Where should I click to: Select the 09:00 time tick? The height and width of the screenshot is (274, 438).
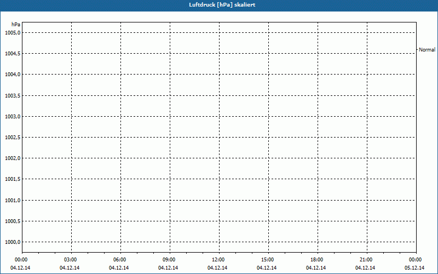(169, 260)
